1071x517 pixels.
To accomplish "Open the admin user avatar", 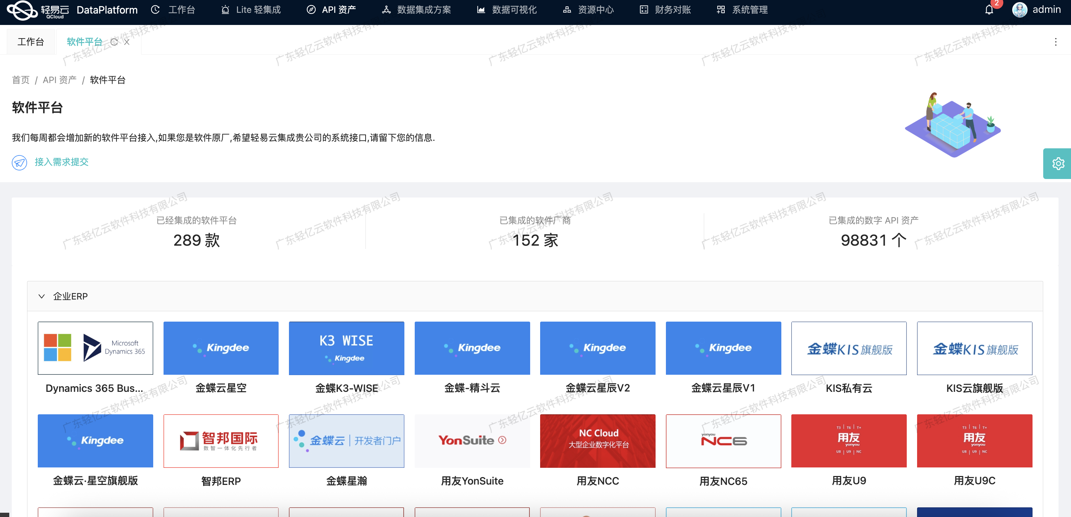I will pos(1019,10).
